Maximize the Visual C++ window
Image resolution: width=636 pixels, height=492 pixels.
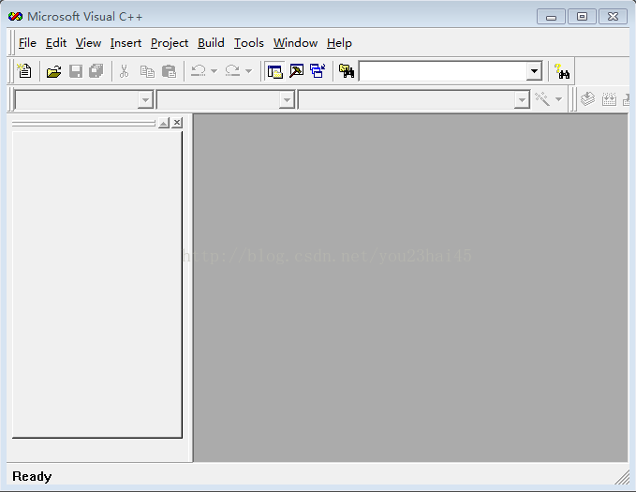pyautogui.click(x=582, y=17)
